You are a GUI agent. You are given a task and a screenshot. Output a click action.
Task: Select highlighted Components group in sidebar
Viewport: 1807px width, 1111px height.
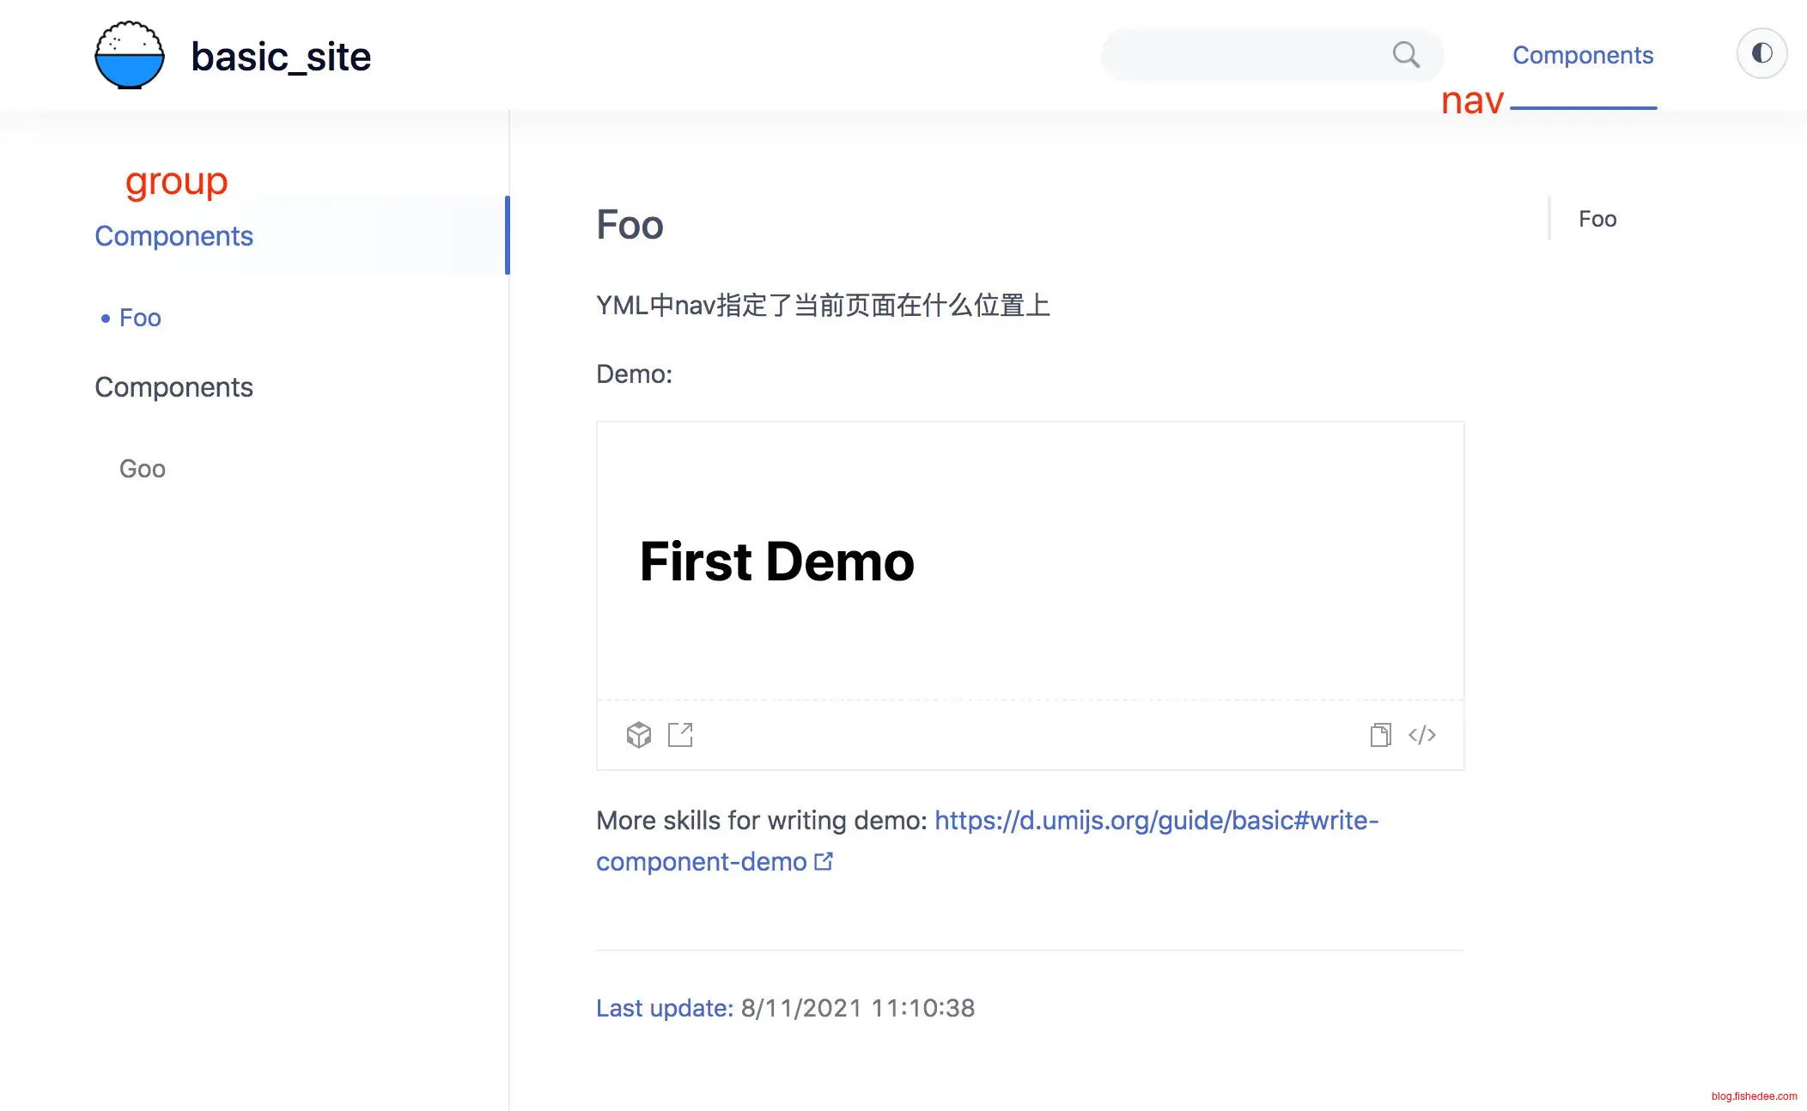point(173,236)
